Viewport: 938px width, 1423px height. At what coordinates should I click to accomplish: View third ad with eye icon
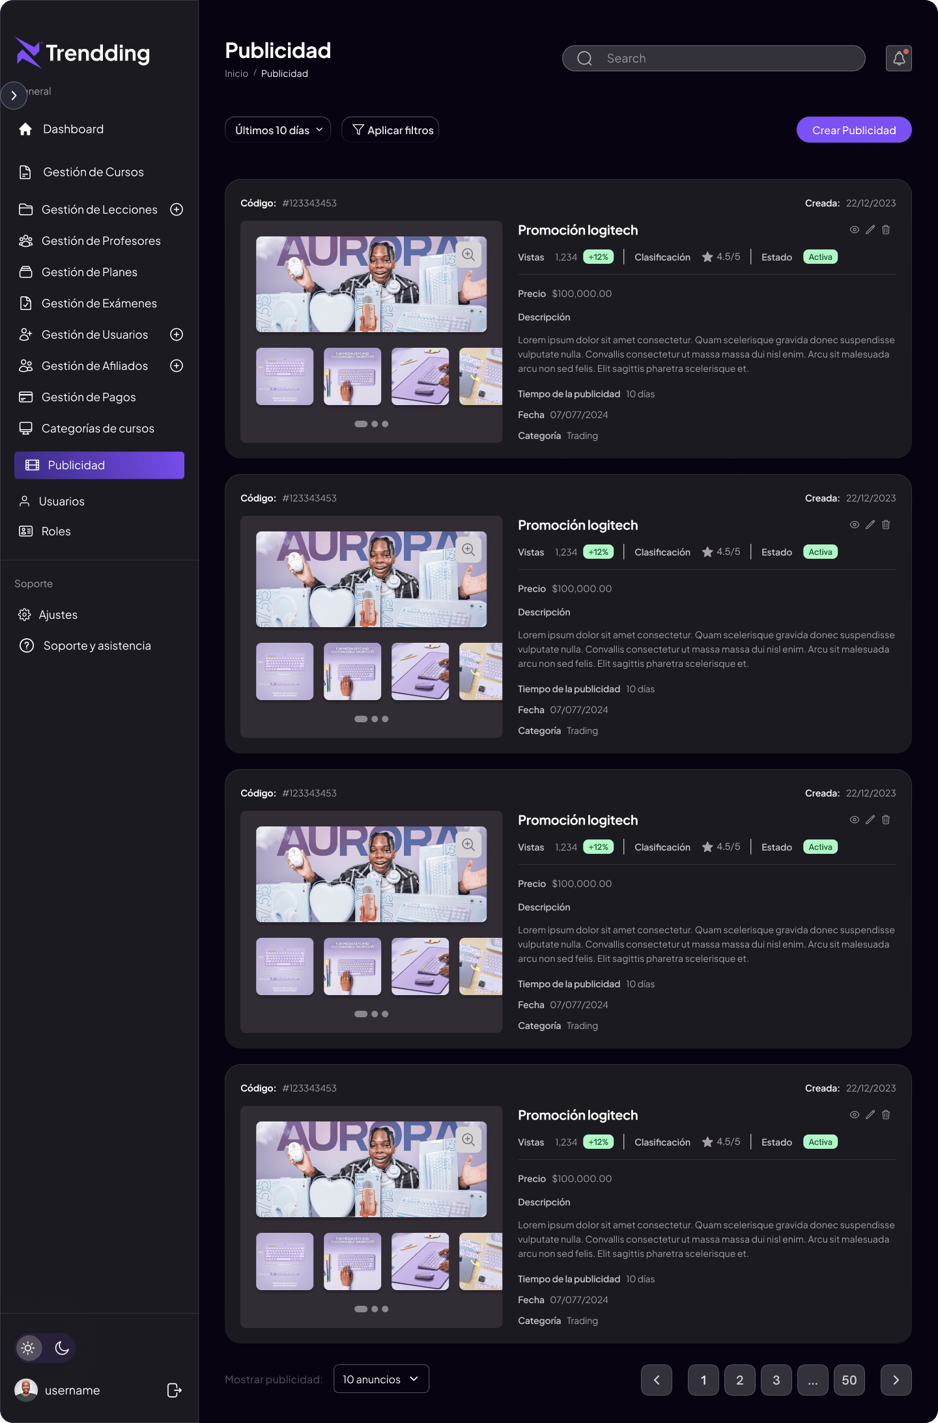pos(854,820)
